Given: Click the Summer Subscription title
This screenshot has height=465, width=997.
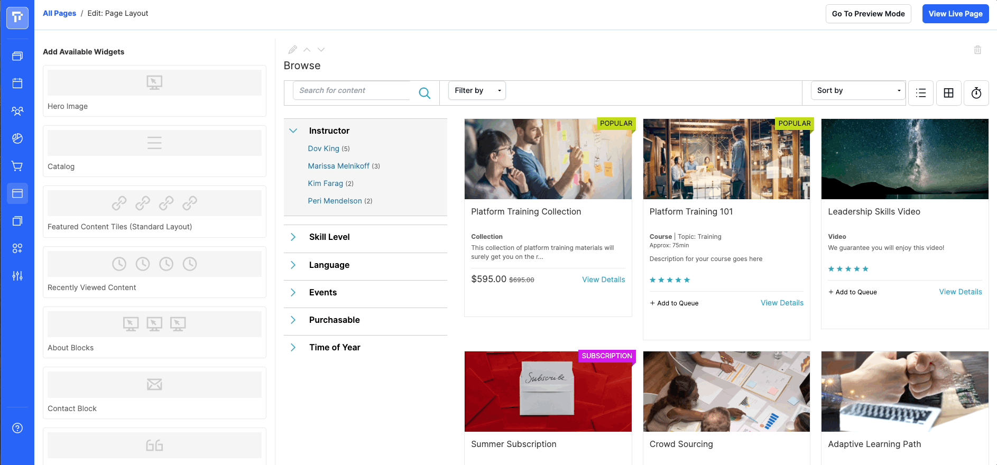Looking at the screenshot, I should [514, 444].
